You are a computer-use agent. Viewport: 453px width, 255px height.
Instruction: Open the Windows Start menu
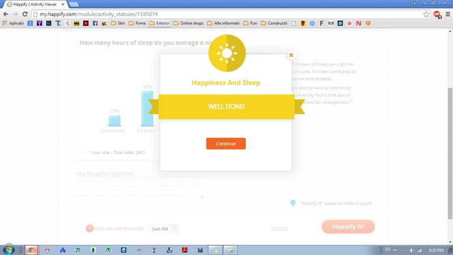(8, 249)
